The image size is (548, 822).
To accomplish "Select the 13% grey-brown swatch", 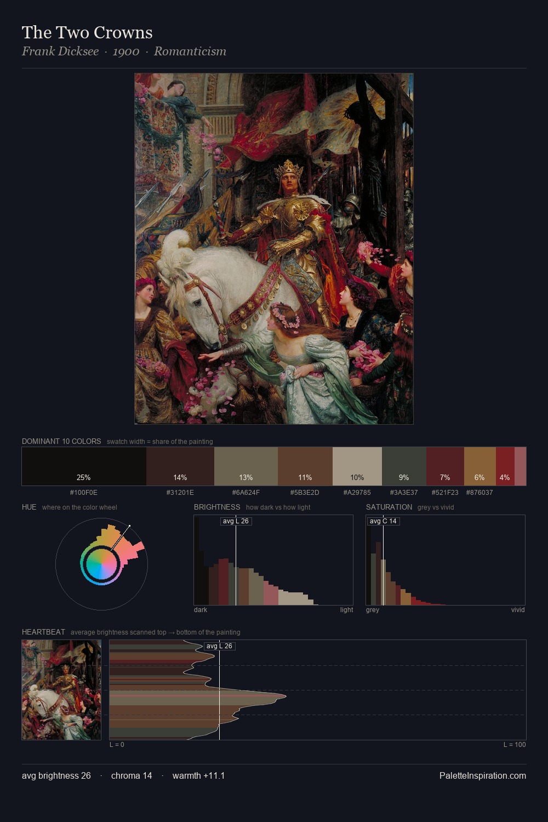I will 246,466.
